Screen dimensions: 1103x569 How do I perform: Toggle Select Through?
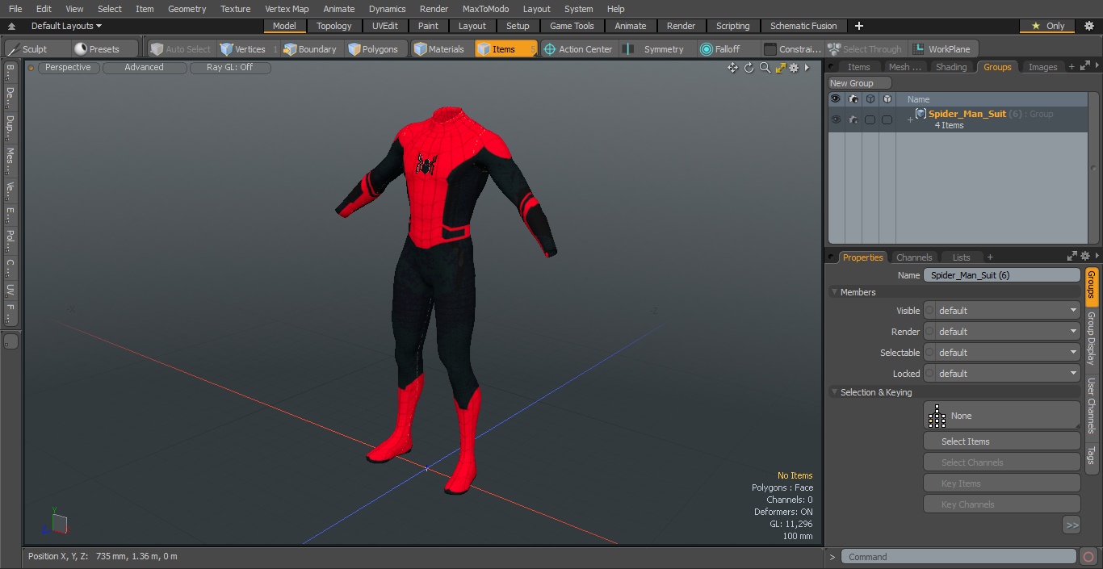866,49
